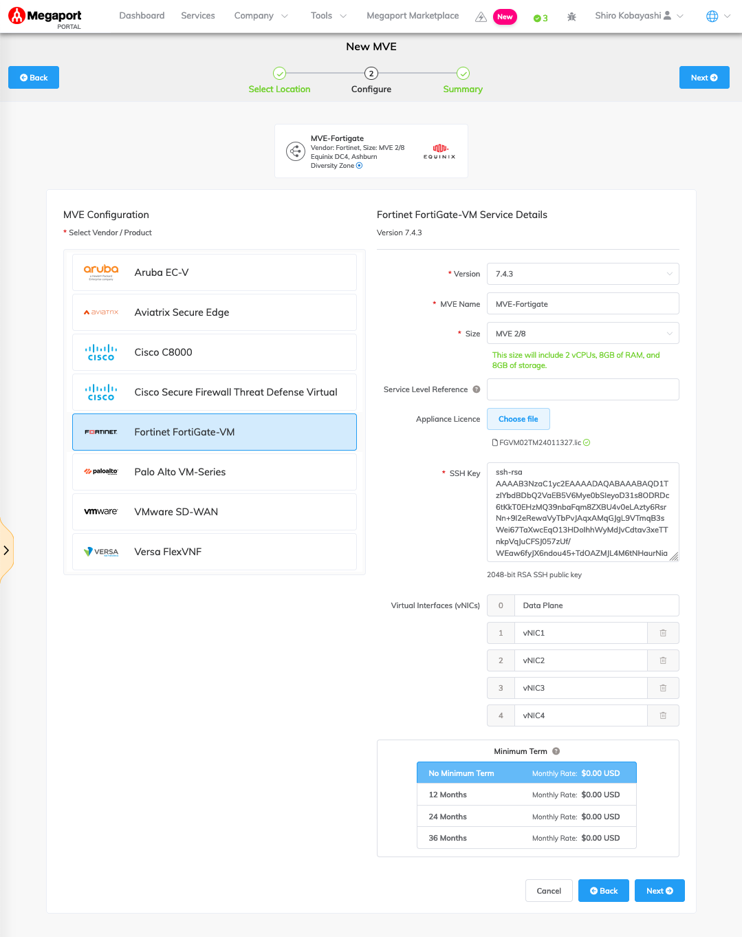The width and height of the screenshot is (742, 937).
Task: Select the Fortinet logo in the vendor list
Action: click(100, 432)
